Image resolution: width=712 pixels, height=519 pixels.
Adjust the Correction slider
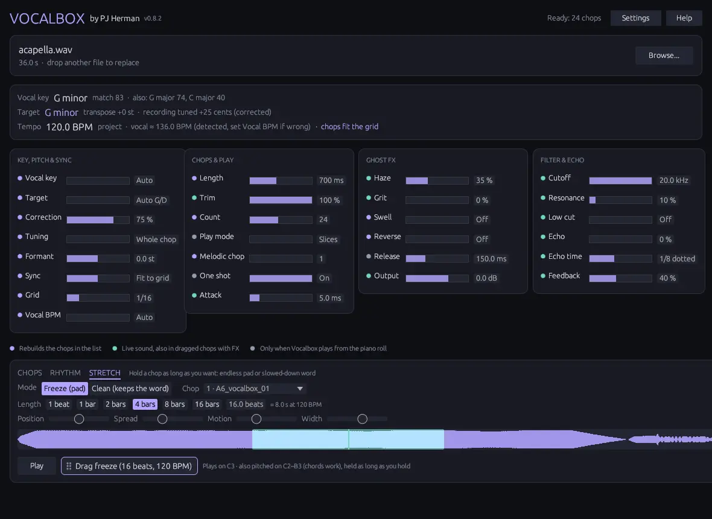click(x=98, y=220)
